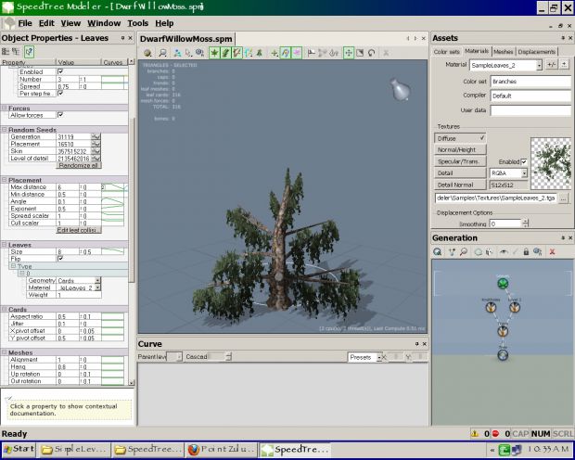
Task: Click the move arrows icon in viewport toolbar
Action: [x=349, y=53]
